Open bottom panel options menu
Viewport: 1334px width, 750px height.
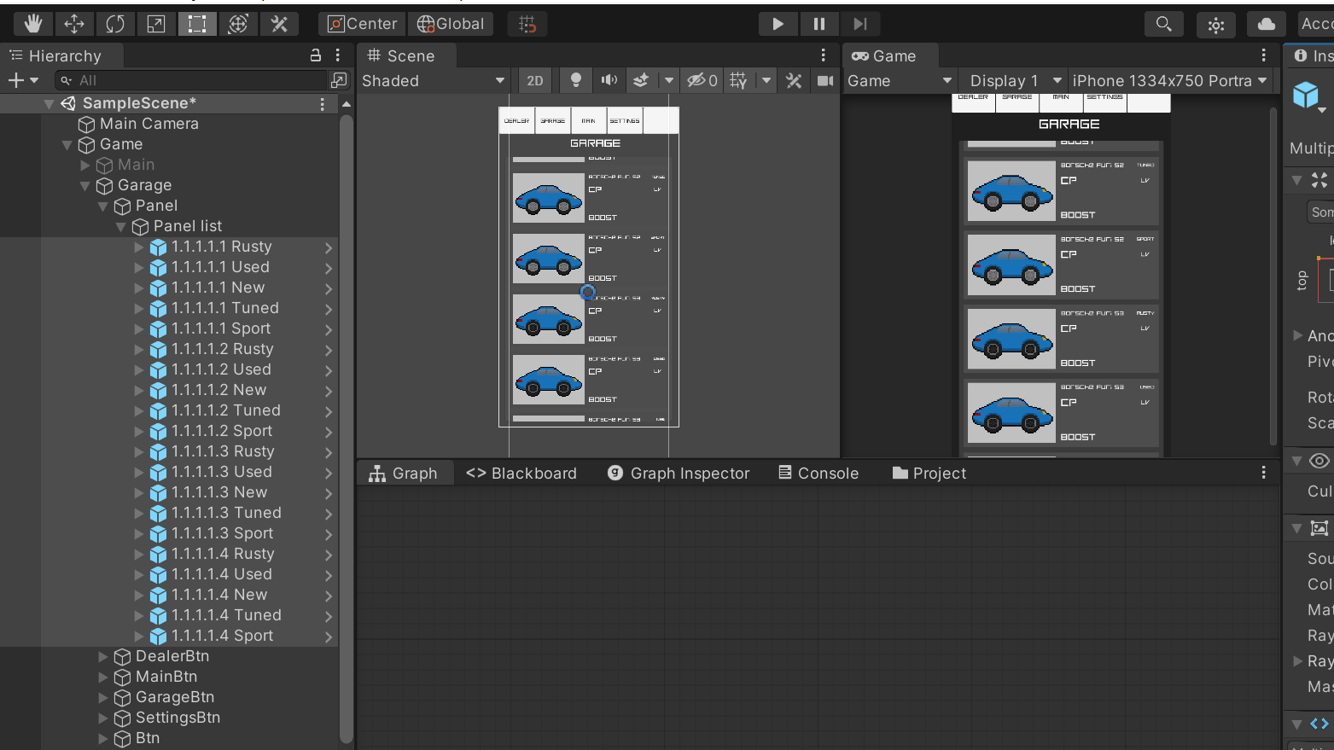(x=1264, y=473)
